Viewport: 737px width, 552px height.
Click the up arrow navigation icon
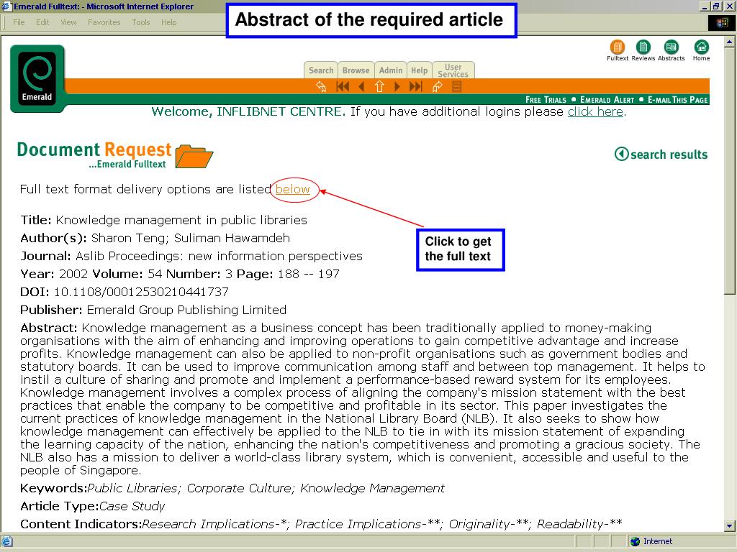coord(379,86)
